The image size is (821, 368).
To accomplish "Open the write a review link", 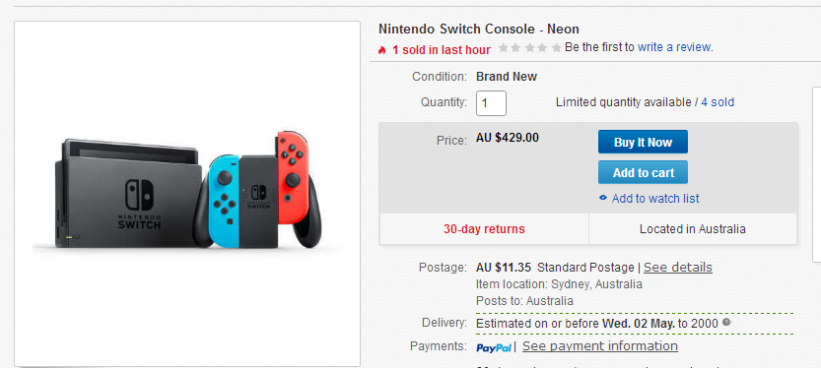I will (x=674, y=47).
